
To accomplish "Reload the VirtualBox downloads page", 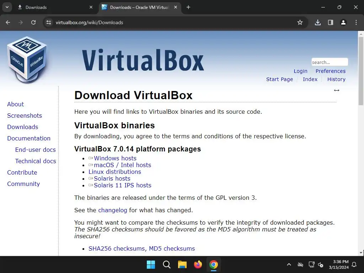I will click(33, 22).
